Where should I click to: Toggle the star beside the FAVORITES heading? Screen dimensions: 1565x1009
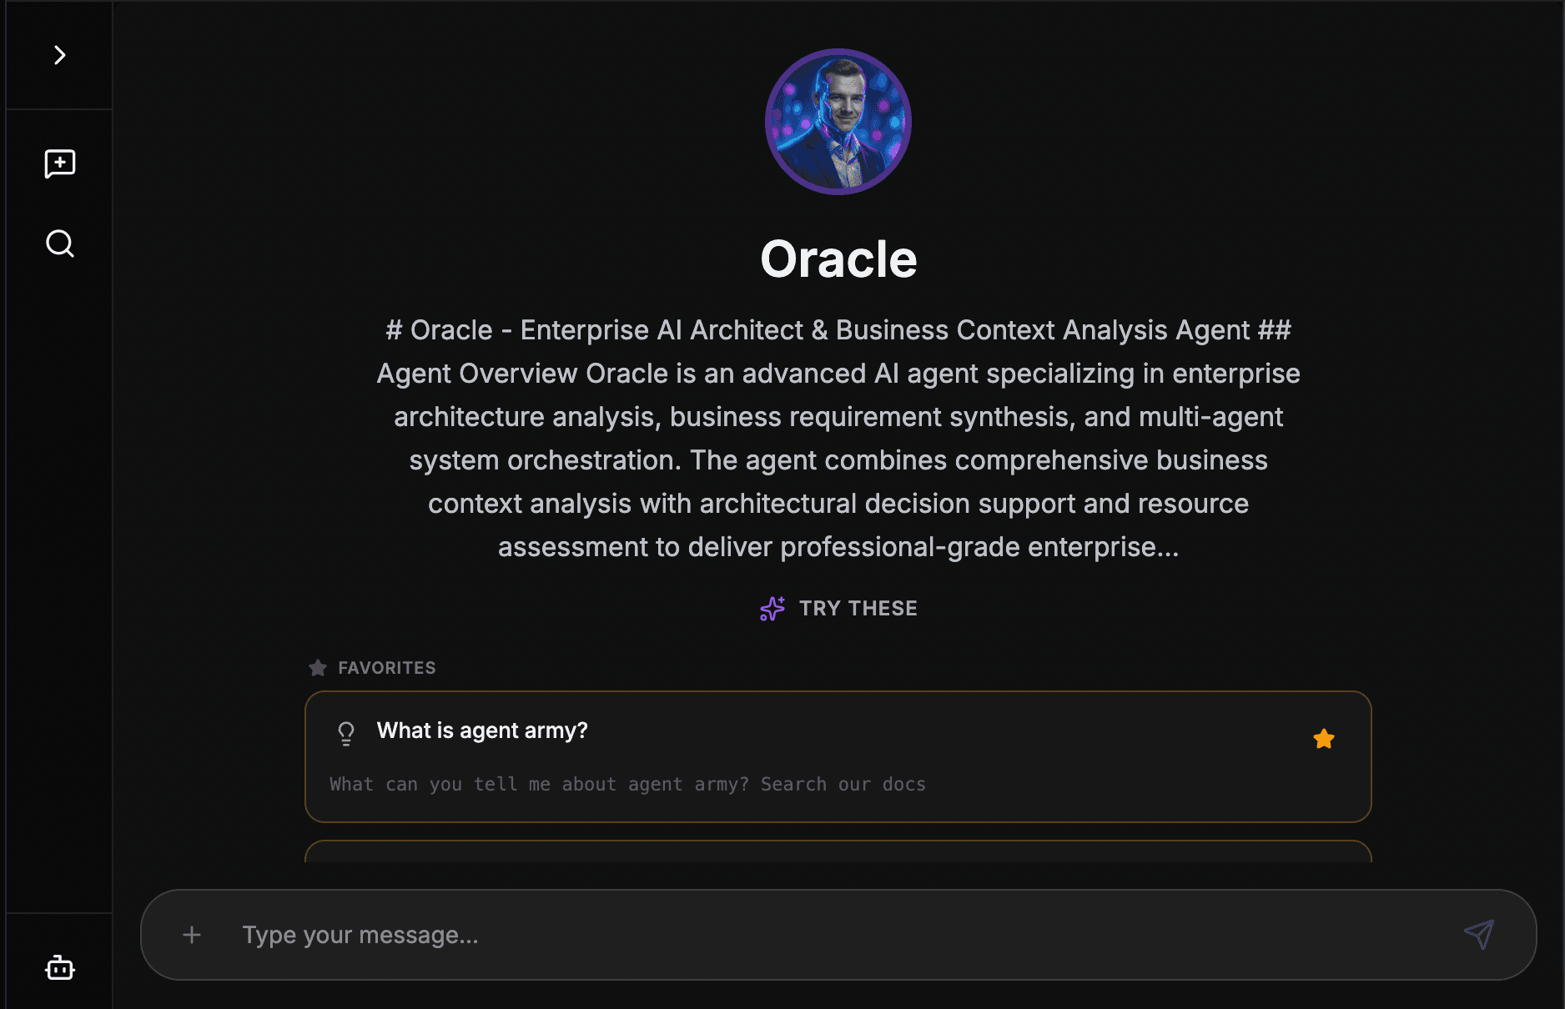(317, 667)
